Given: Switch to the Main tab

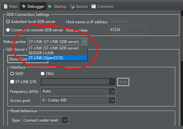Looking at the screenshot, I should click(11, 6).
